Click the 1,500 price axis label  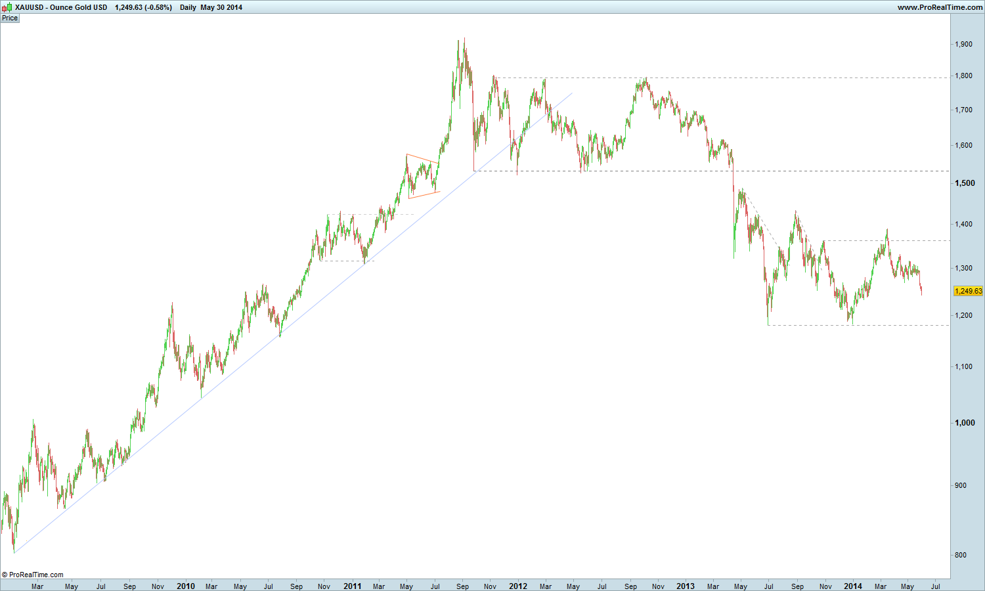964,183
